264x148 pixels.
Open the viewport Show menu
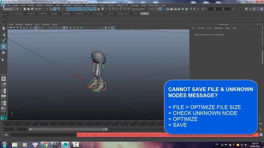[37, 25]
